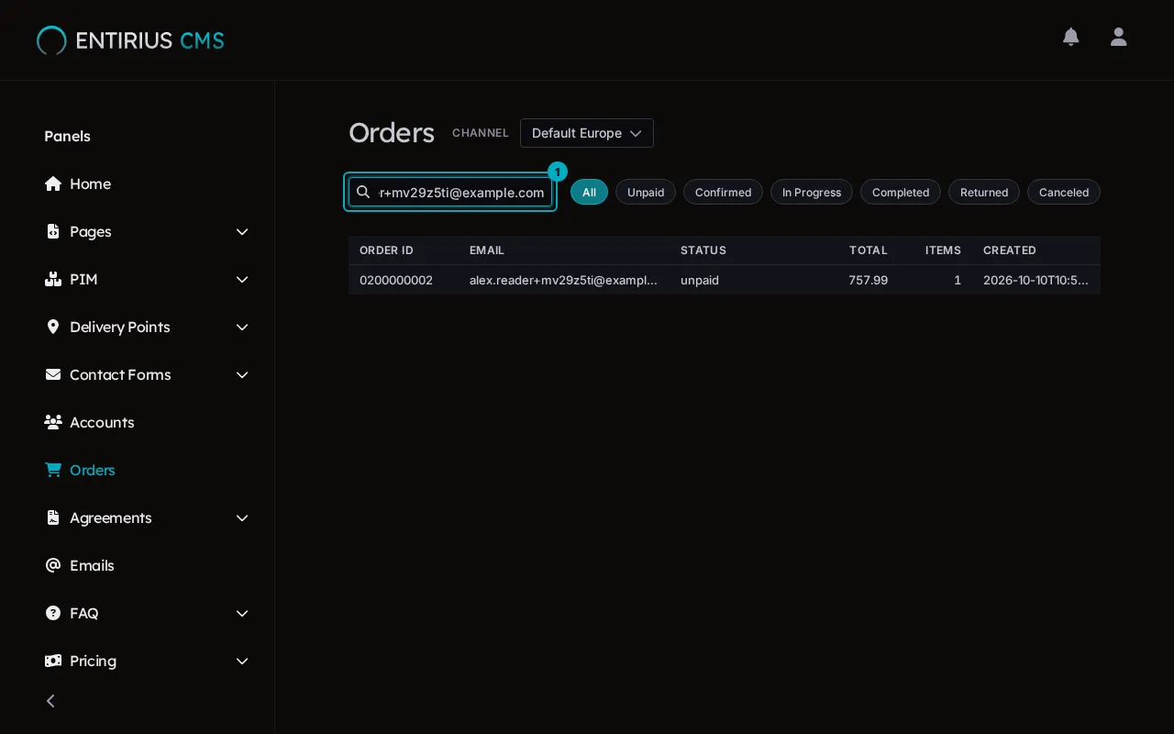The image size is (1174, 734).
Task: Click the order search input field
Action: point(450,192)
